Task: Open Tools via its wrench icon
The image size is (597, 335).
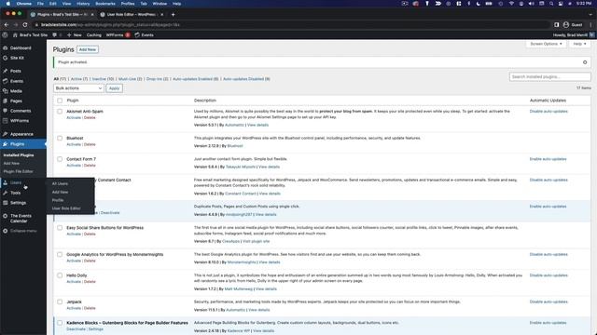Action: [6, 193]
